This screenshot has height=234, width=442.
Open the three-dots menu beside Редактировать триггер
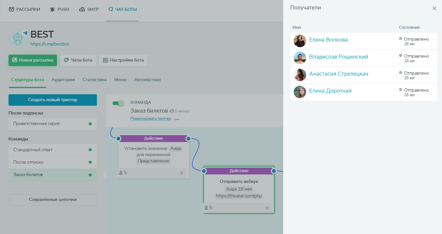177,119
